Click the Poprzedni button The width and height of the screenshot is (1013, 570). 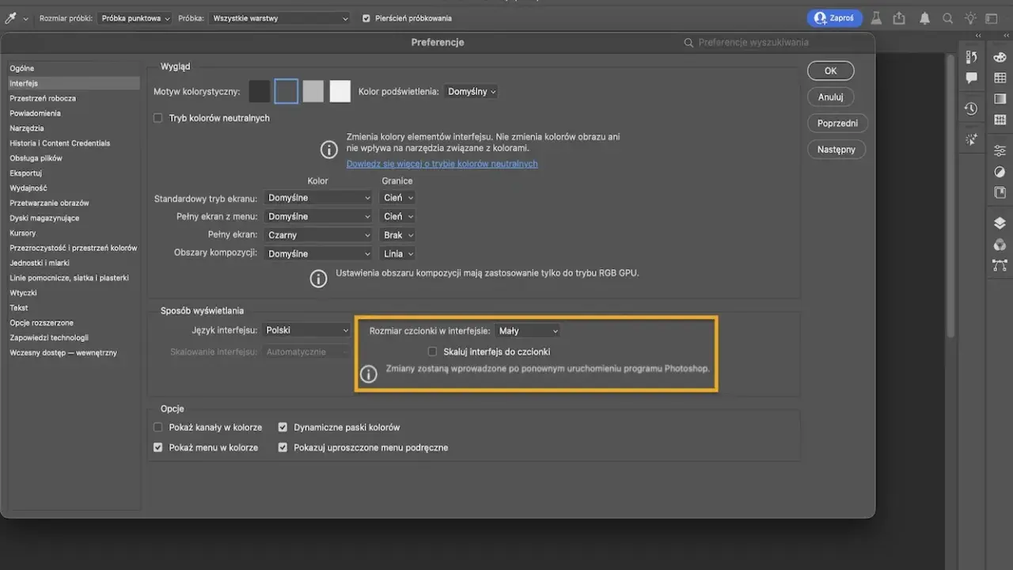coord(837,123)
